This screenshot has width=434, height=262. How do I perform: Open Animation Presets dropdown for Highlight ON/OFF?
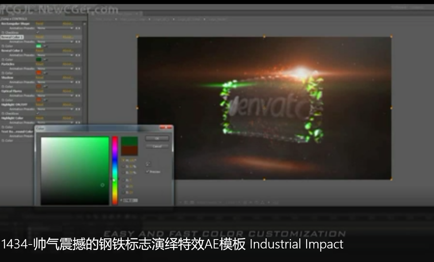(55, 109)
